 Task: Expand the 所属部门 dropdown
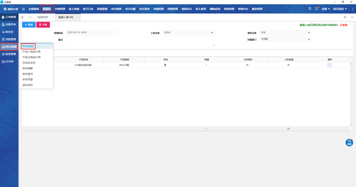pyautogui.click(x=309, y=39)
